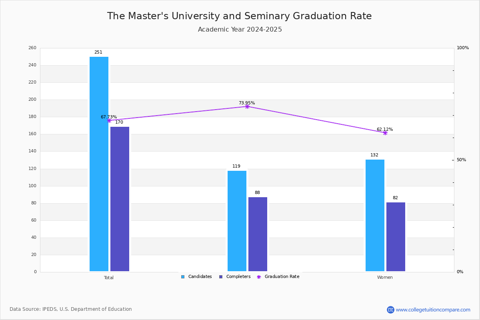The height and width of the screenshot is (320, 480).
Task: Click the chart title about Graduation Rate
Action: (240, 16)
